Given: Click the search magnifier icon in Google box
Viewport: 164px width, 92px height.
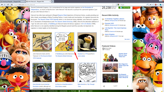Looking at the screenshot, I should [147, 5].
